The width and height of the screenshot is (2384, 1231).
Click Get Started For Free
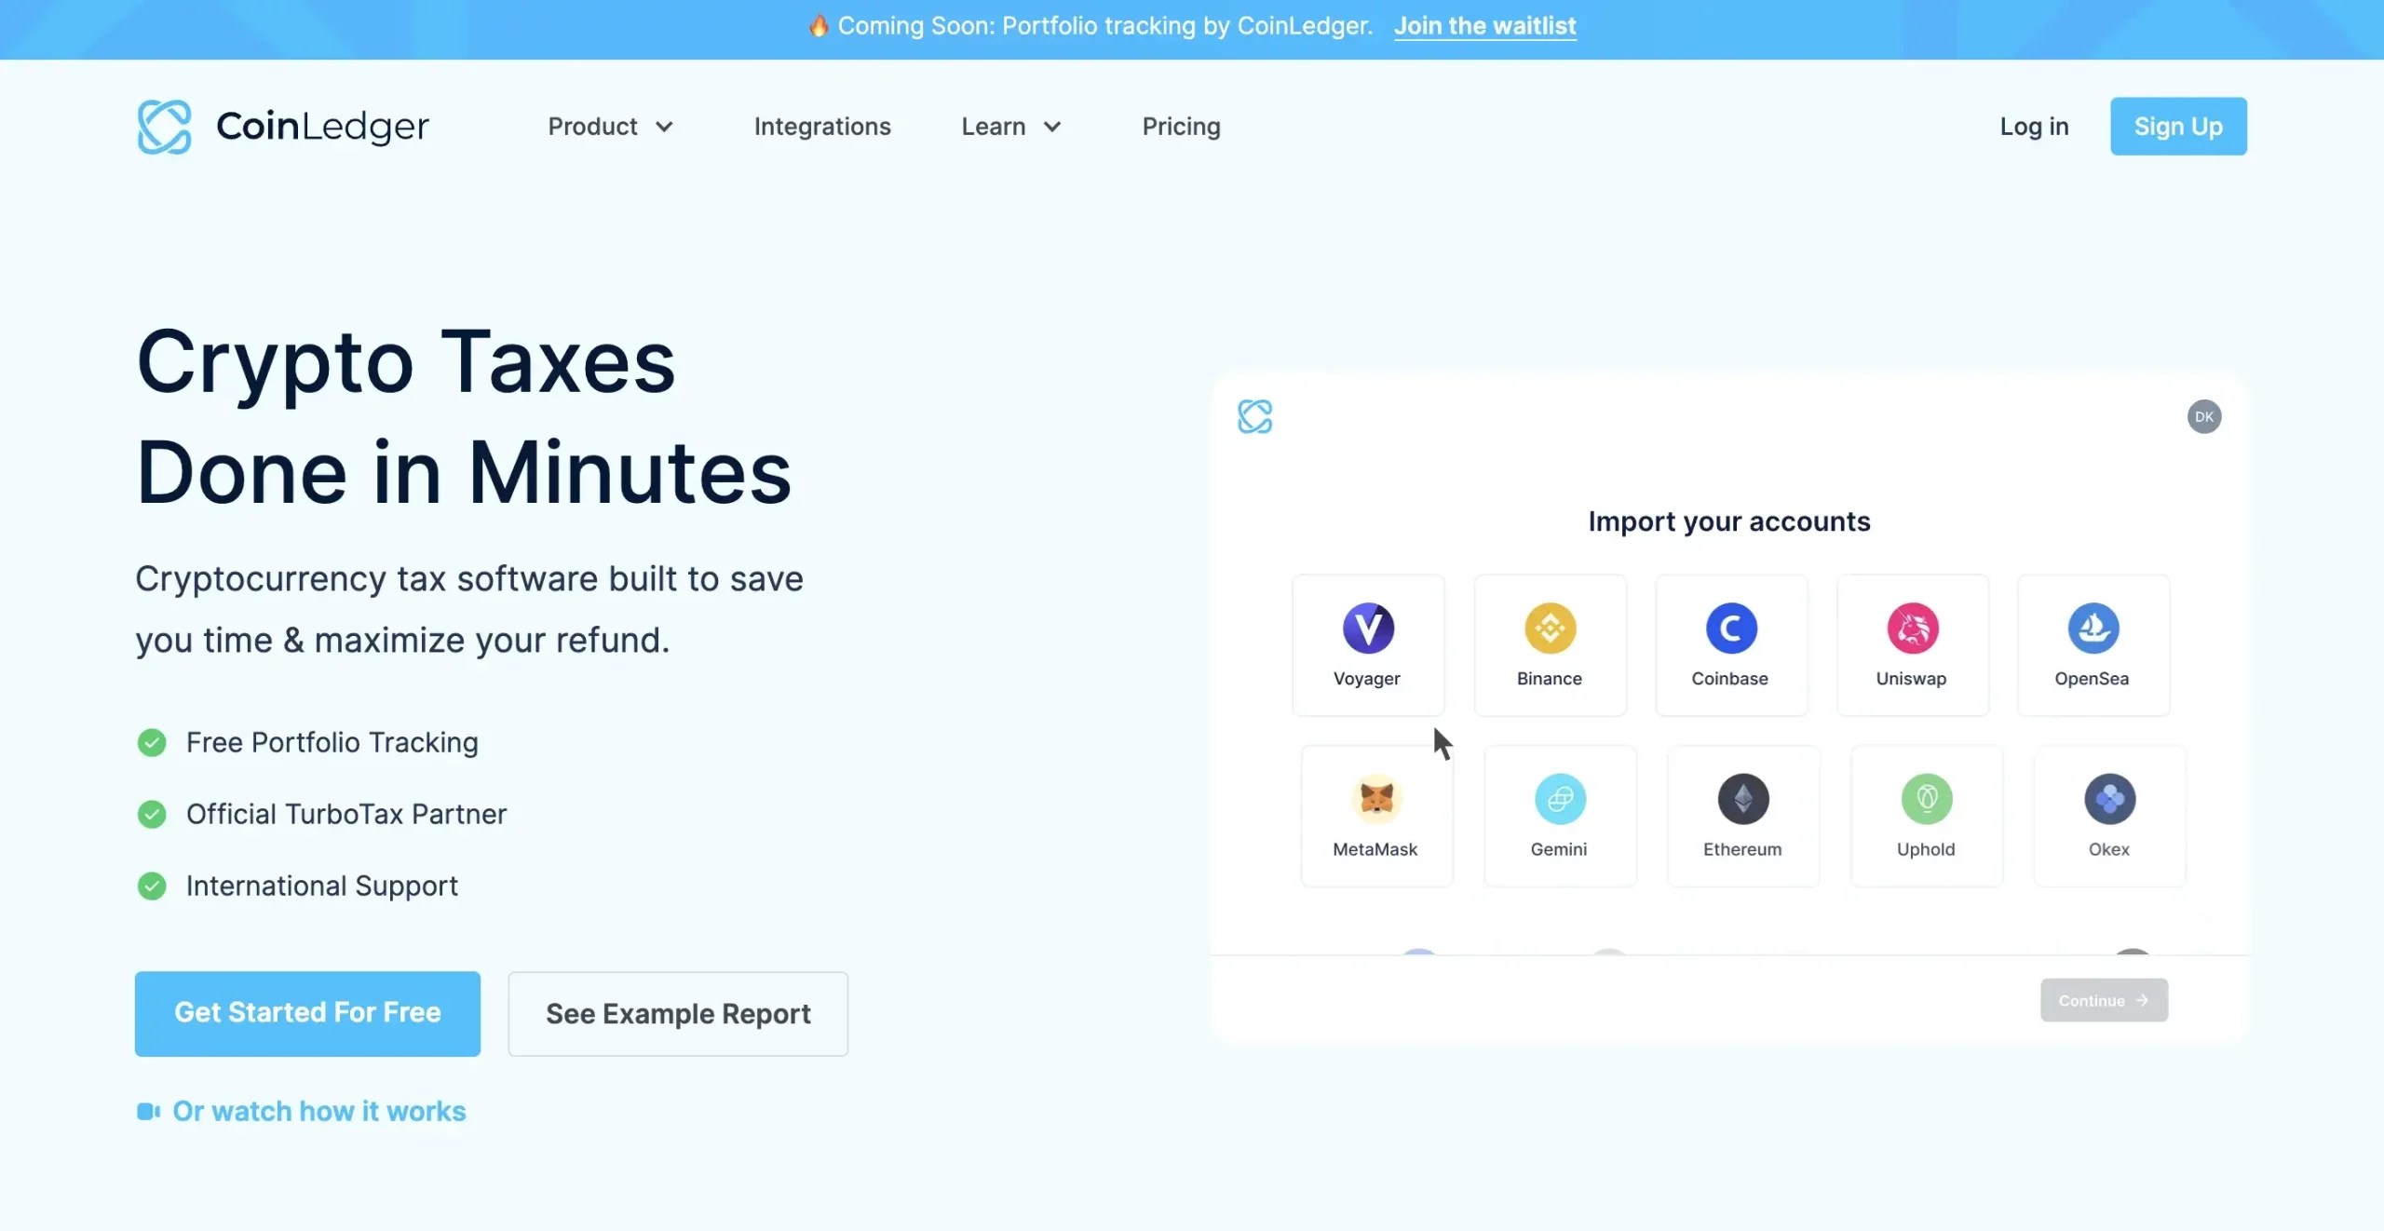(x=307, y=1013)
